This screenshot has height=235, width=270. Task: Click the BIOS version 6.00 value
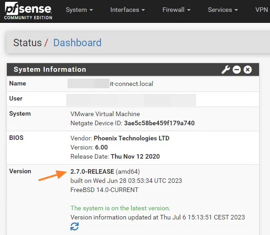pos(101,147)
